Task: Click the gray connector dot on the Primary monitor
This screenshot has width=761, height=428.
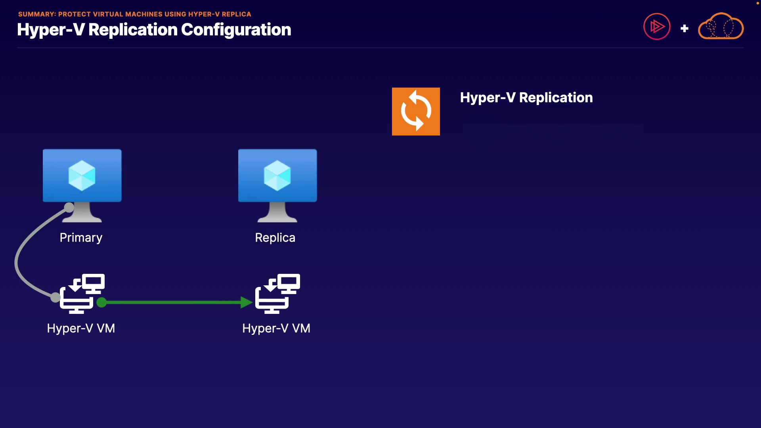Action: pos(69,207)
